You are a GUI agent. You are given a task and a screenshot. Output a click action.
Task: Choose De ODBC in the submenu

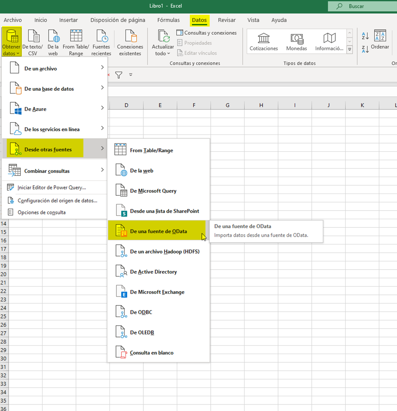click(158, 312)
